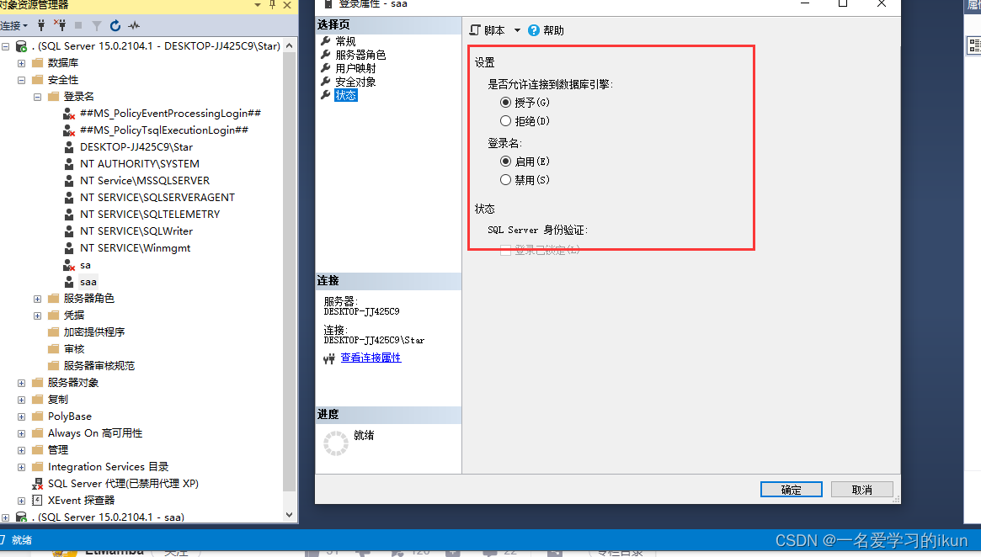Select the saa login in tree
Viewport: 981px width, 557px height.
coord(88,282)
